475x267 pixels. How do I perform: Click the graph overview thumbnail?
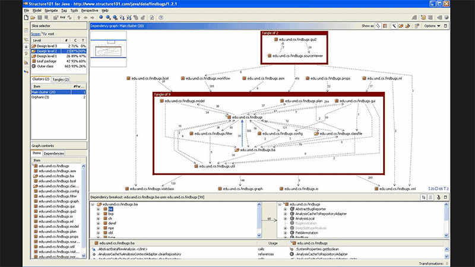[x=109, y=49]
